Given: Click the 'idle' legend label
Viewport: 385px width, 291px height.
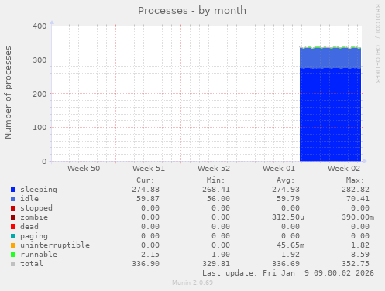Looking at the screenshot, I should pyautogui.click(x=29, y=199).
